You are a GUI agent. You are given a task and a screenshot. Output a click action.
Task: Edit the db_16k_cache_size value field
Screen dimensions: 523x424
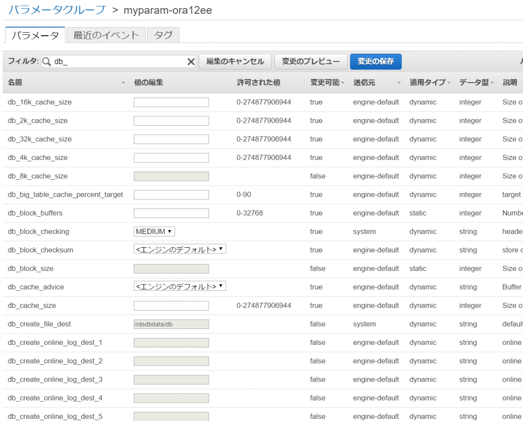coord(172,102)
